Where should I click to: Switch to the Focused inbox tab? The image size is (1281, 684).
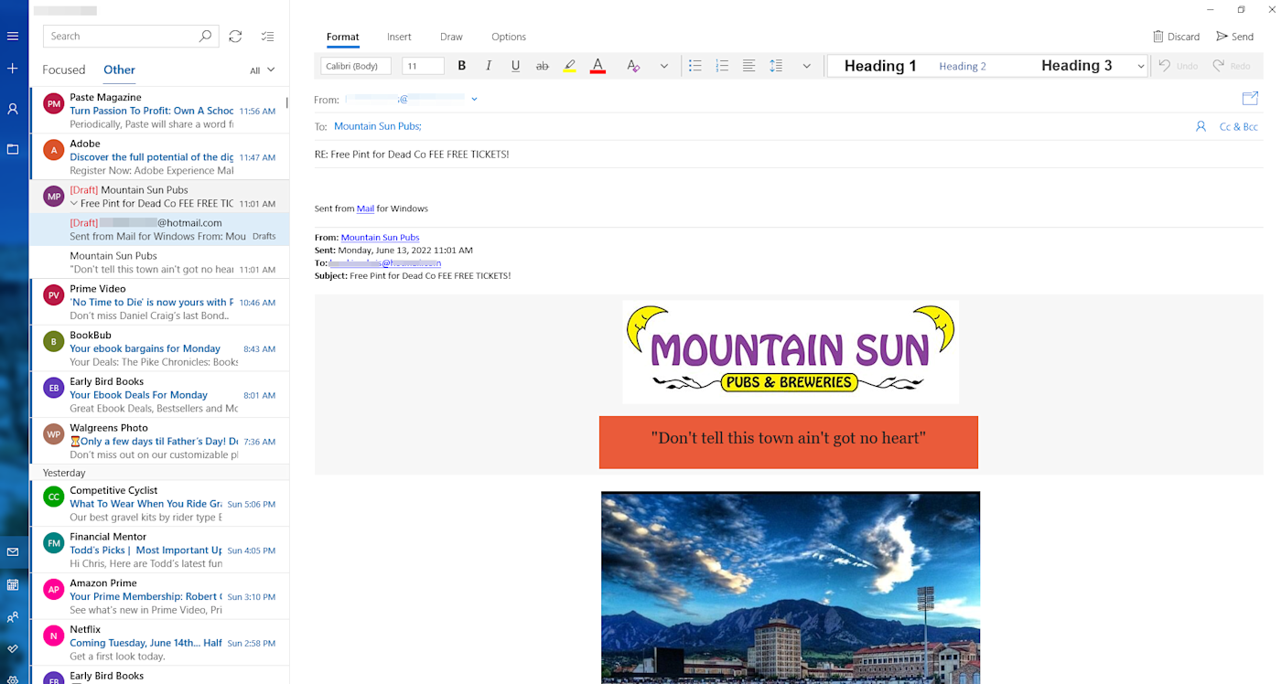click(x=64, y=69)
